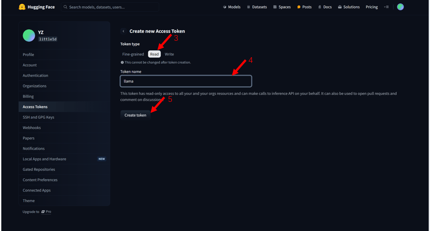The height and width of the screenshot is (231, 430).
Task: Open the Docs page
Action: tap(325, 7)
